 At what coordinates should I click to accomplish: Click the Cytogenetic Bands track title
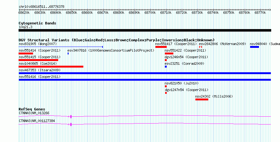(37, 23)
